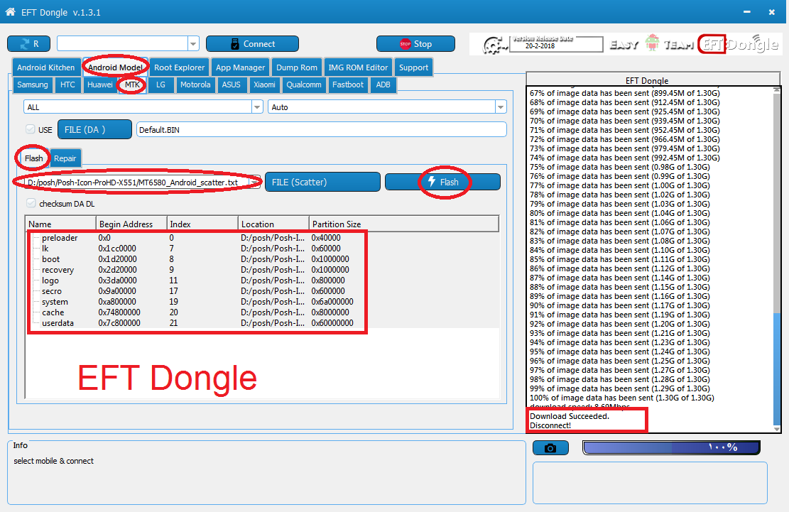Select the MTK tab
The width and height of the screenshot is (789, 512).
pos(132,85)
